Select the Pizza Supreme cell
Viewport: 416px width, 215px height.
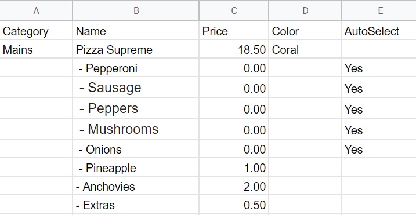[136, 49]
